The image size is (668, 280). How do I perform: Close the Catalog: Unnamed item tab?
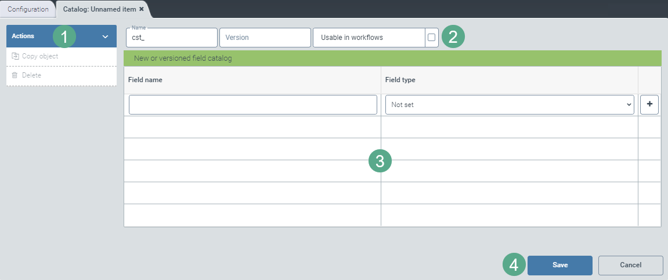point(142,9)
